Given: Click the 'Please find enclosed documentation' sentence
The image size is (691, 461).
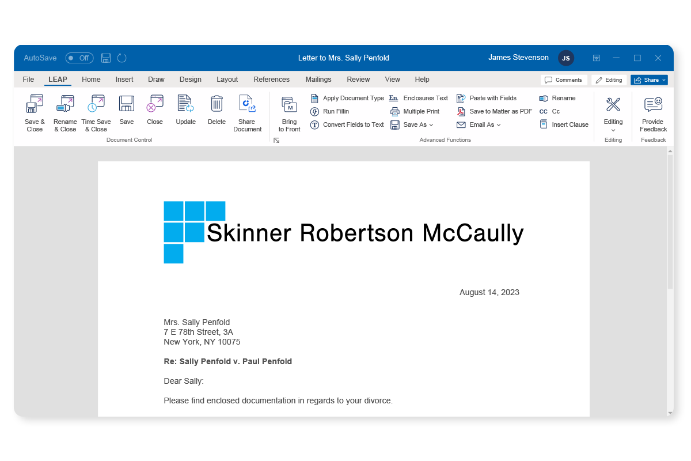Looking at the screenshot, I should click(x=278, y=400).
